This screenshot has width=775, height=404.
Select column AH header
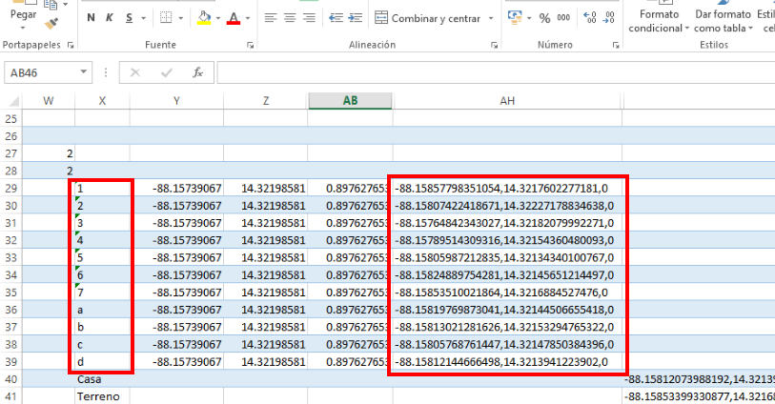coord(507,101)
